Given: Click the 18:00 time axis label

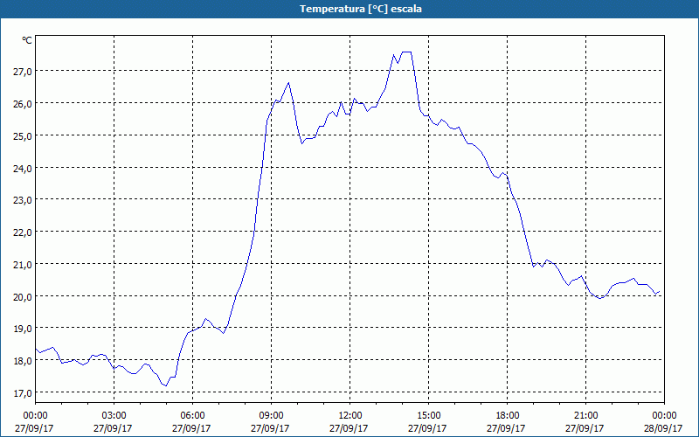Looking at the screenshot, I should click(x=508, y=416).
